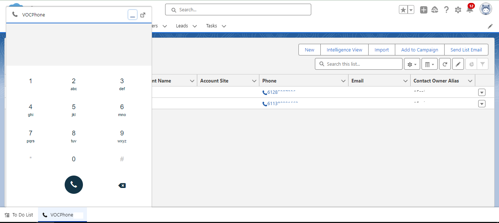This screenshot has height=223, width=499.
Task: Click the New button to create a lead
Action: tap(309, 49)
